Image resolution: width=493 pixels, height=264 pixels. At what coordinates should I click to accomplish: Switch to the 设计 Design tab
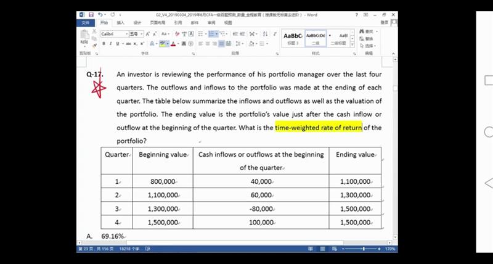pos(137,23)
